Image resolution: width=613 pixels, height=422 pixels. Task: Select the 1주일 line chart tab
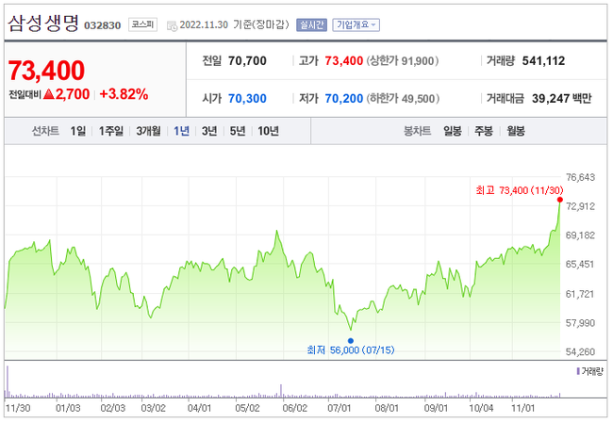click(111, 131)
